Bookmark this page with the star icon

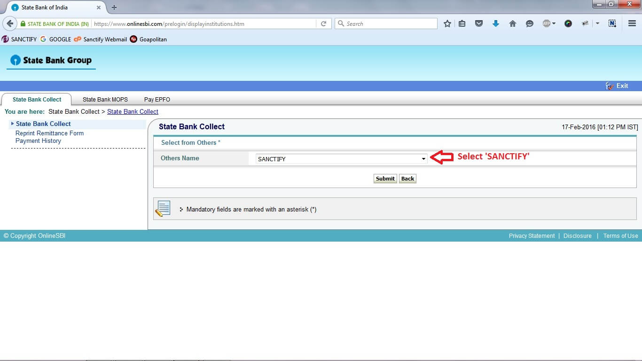tap(447, 24)
